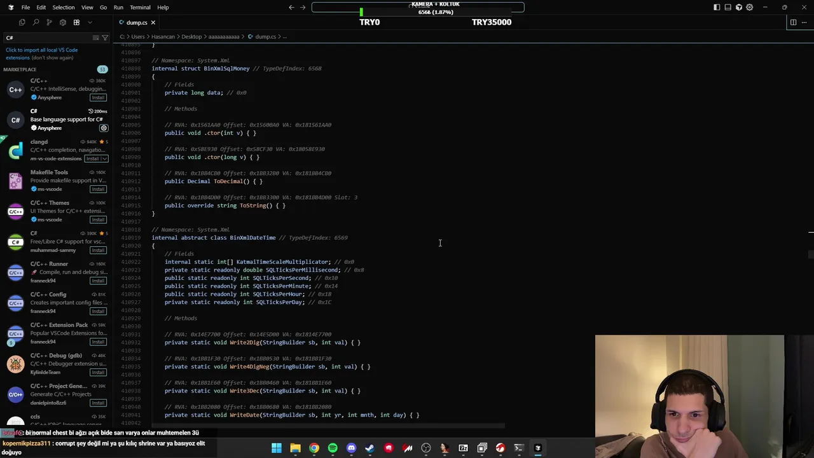Close the dump.cs tab

click(x=153, y=22)
